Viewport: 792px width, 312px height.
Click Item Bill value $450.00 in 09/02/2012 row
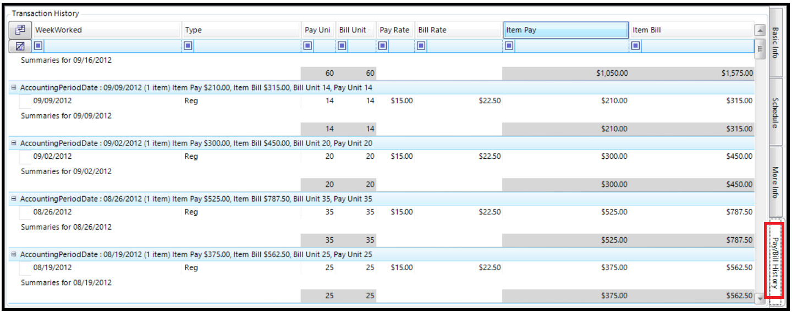click(739, 157)
